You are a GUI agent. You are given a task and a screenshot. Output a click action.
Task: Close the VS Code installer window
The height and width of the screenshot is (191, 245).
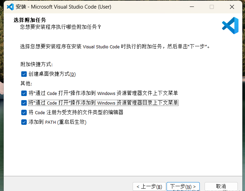coord(232,7)
